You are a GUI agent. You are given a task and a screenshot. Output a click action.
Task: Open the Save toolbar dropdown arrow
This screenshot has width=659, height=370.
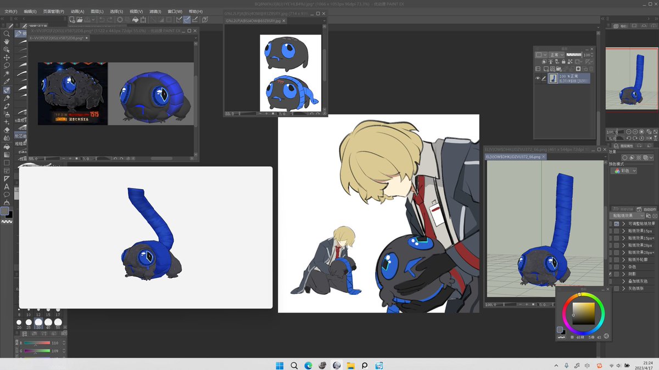point(93,20)
